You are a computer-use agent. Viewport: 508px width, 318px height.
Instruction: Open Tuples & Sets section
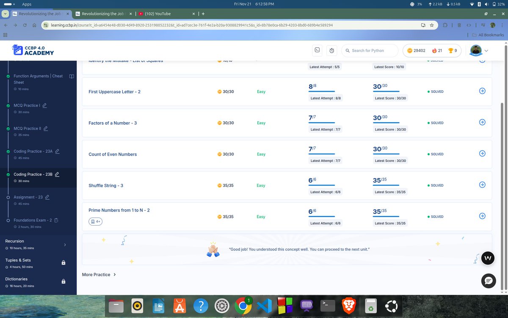click(x=18, y=260)
